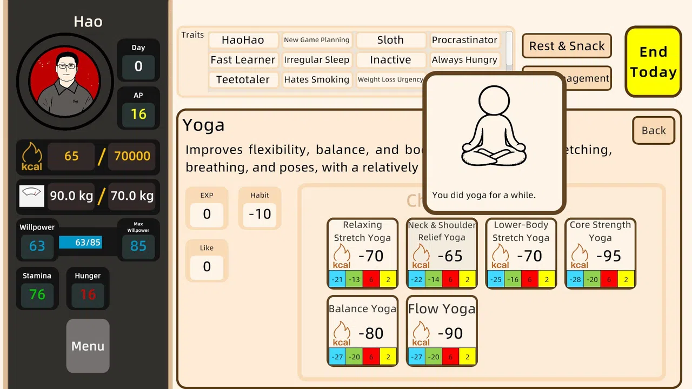Click the Habit value -10

(259, 214)
